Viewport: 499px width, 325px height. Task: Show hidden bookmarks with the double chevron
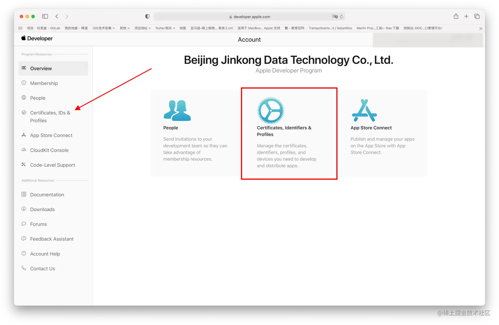(481, 29)
